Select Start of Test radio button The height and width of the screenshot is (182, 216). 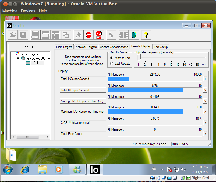111,58
